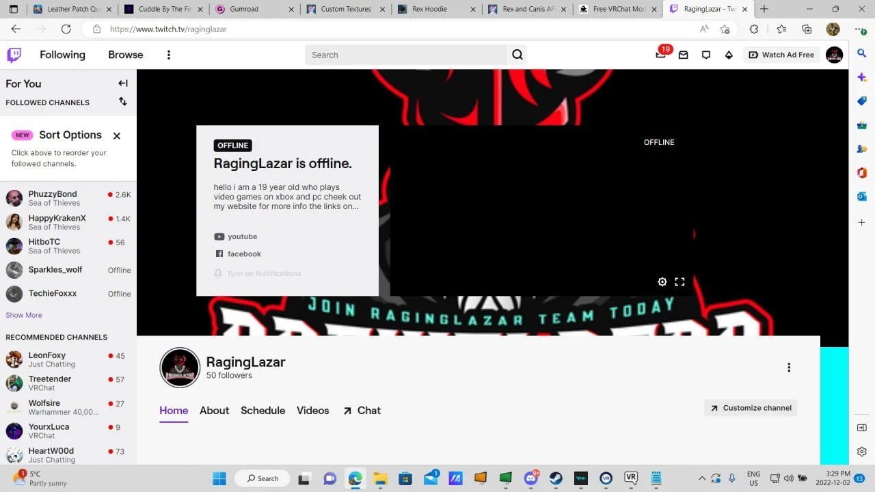Reload the page in browser
This screenshot has height=492, width=875.
(66, 29)
